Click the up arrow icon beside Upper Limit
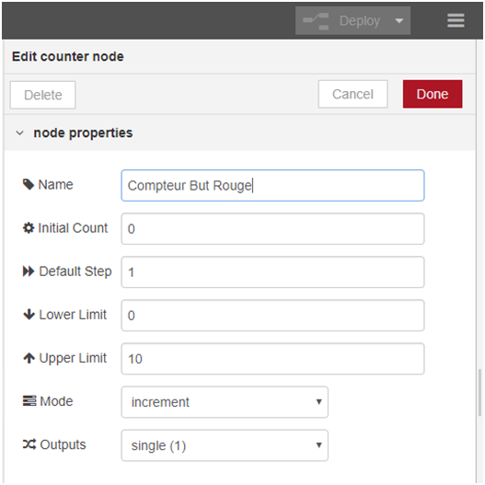Viewport: 485px width, 485px height. [x=29, y=358]
